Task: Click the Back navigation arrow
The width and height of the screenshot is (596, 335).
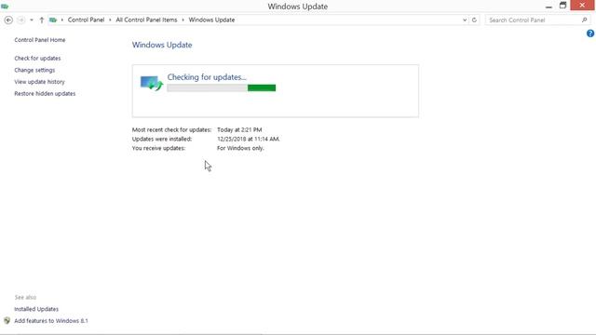Action: [8, 20]
